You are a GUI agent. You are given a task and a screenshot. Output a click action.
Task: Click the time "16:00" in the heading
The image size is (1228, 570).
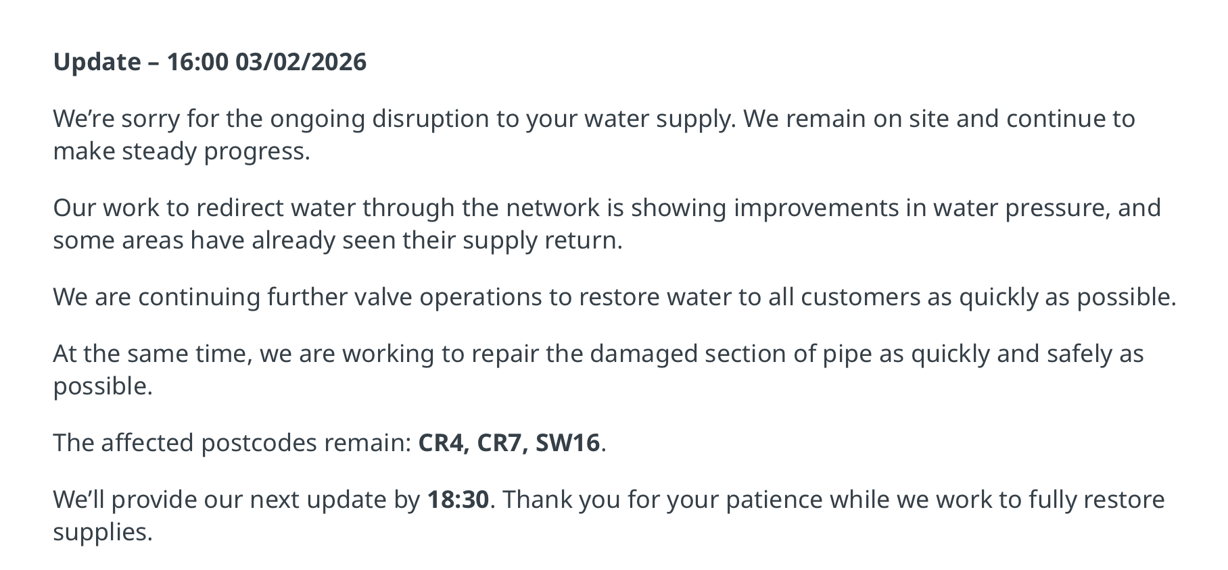tap(197, 62)
